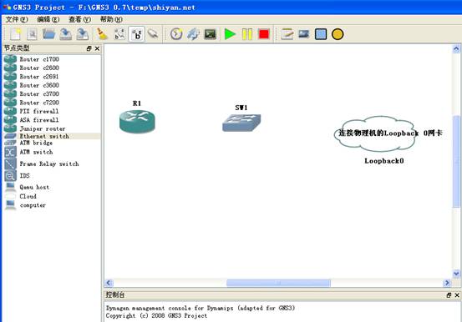Click the Insert picture icon

[304, 34]
